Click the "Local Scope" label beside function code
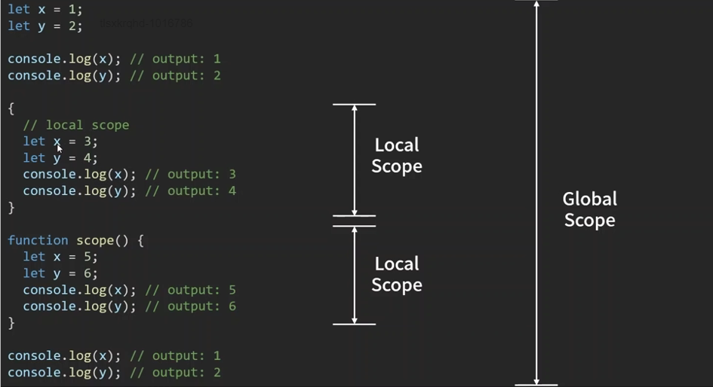713x387 pixels. click(x=397, y=275)
